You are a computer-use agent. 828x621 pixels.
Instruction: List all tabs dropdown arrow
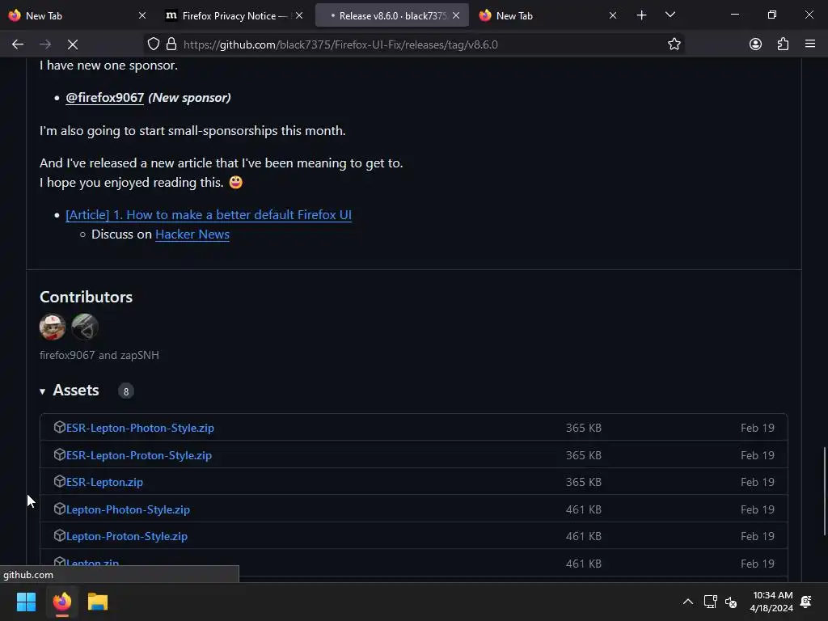point(670,15)
